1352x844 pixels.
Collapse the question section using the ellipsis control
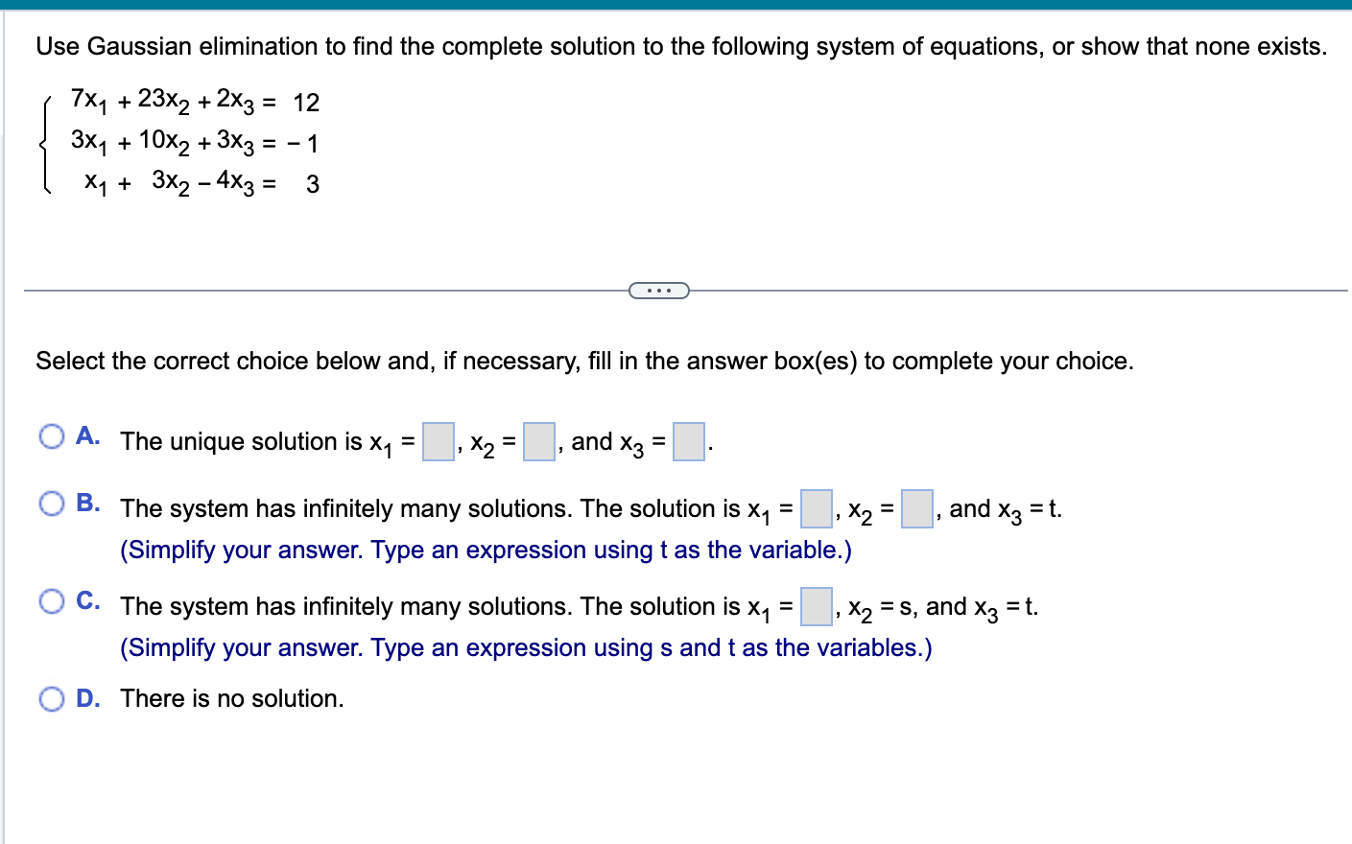pos(659,290)
